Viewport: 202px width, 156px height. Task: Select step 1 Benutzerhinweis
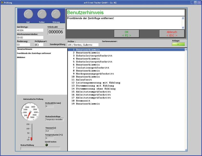[x=126, y=50]
